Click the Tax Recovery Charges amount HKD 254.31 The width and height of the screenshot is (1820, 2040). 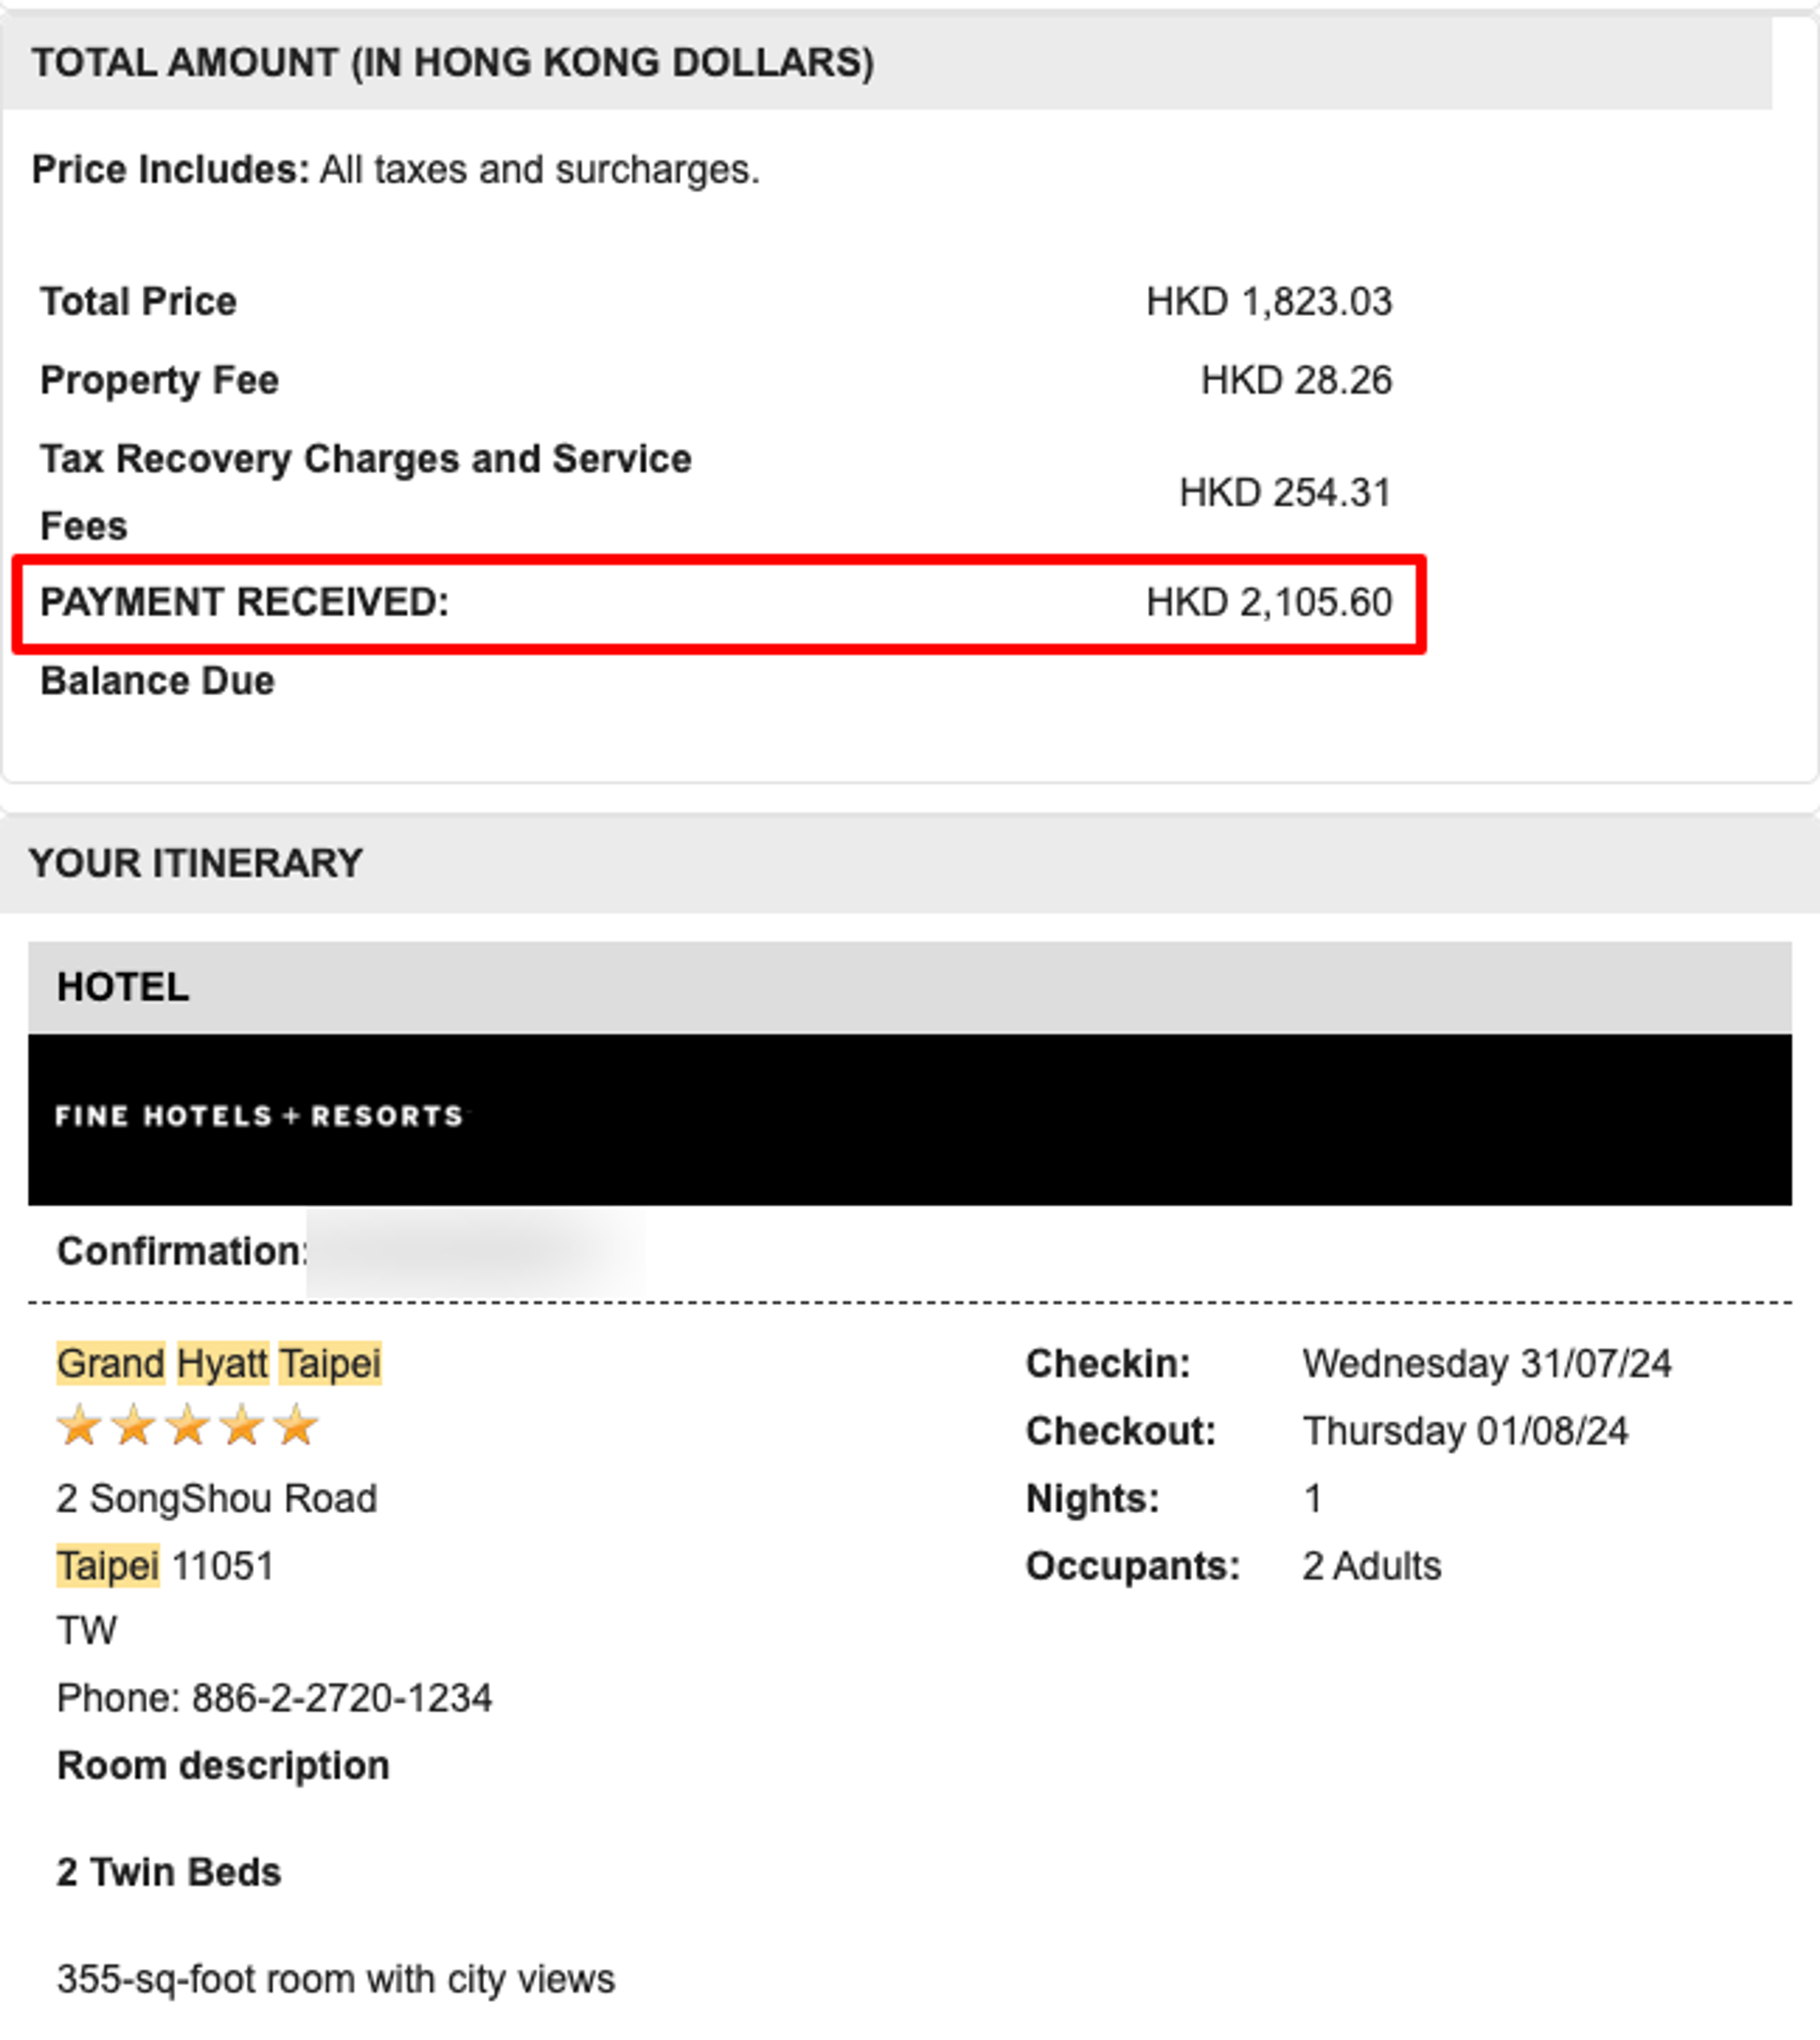pos(1285,492)
